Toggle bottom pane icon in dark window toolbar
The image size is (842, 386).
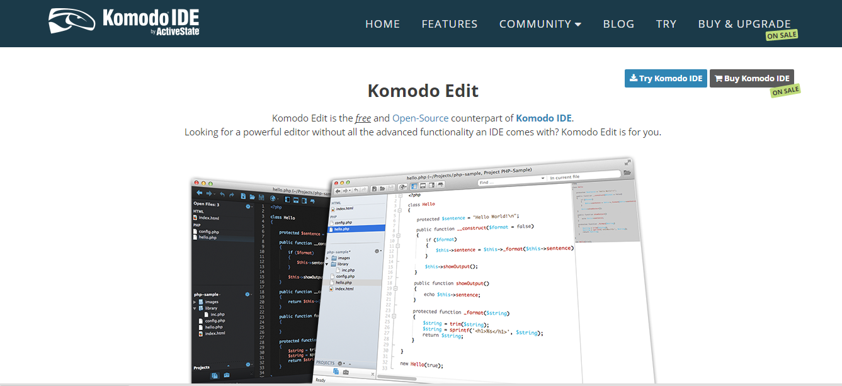pos(296,200)
